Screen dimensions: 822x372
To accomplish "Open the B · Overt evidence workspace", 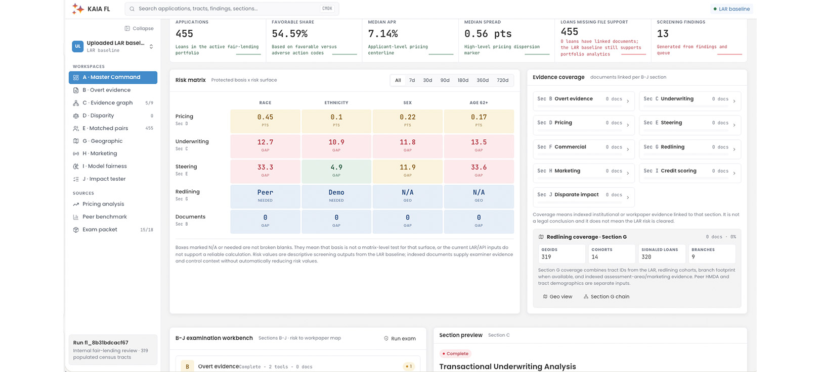I will point(113,90).
